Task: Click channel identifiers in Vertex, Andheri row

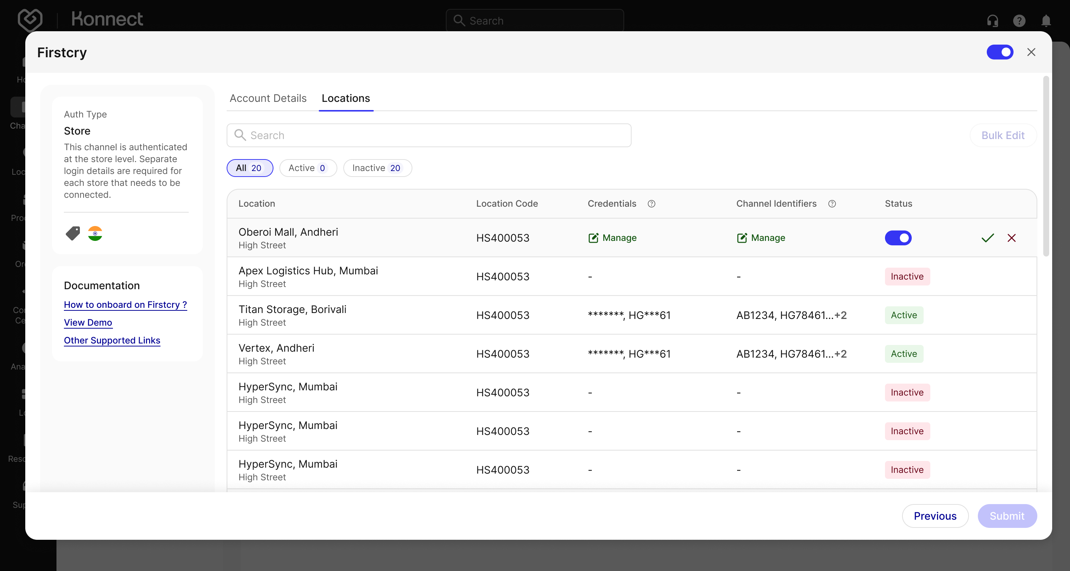Action: tap(791, 354)
